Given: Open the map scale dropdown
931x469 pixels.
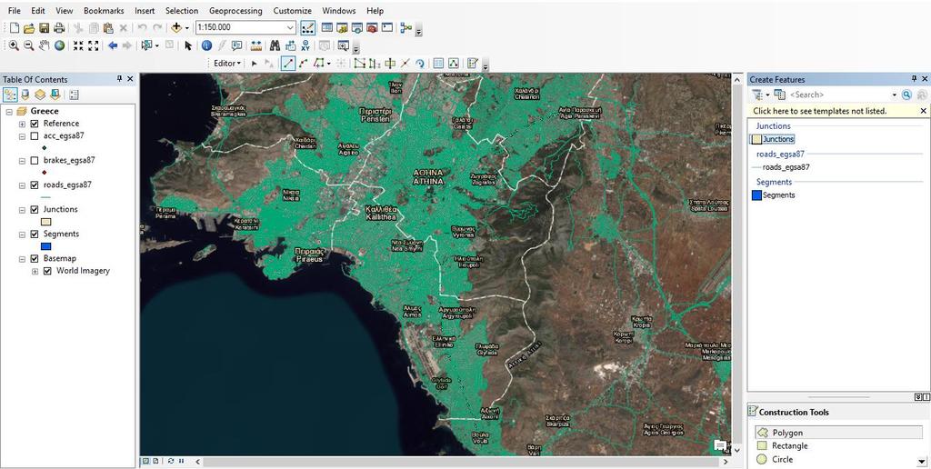Looking at the screenshot, I should [x=290, y=28].
